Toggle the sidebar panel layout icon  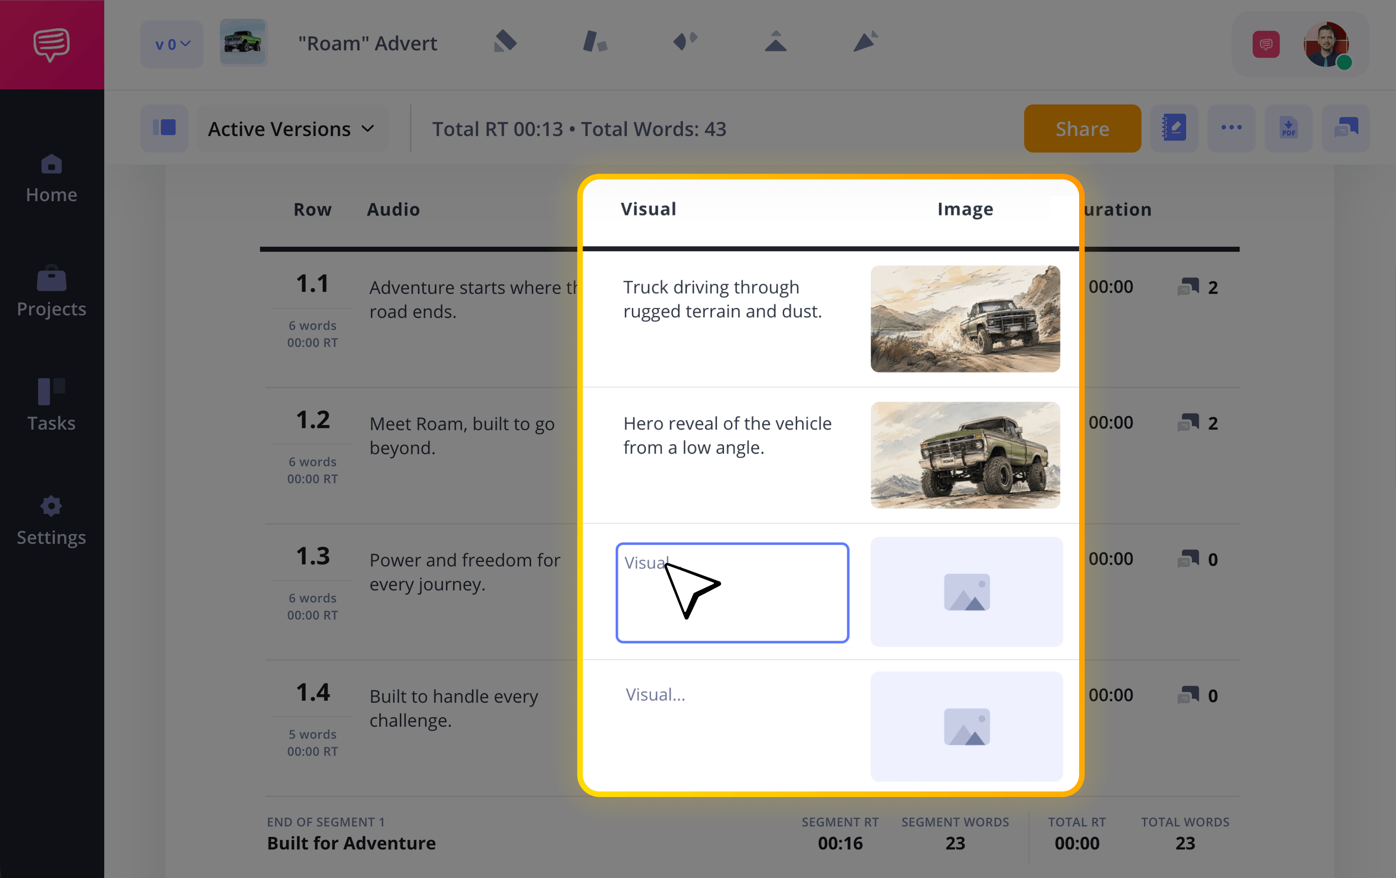(165, 128)
